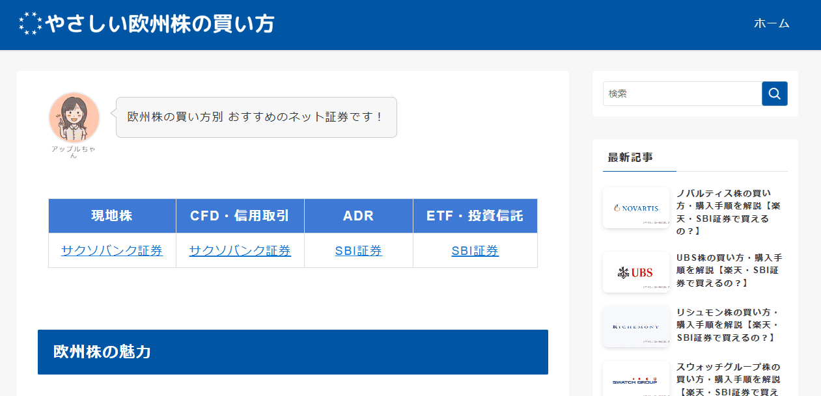This screenshot has height=396, width=821.
Task: Click the 現地株 column header
Action: pyautogui.click(x=111, y=215)
